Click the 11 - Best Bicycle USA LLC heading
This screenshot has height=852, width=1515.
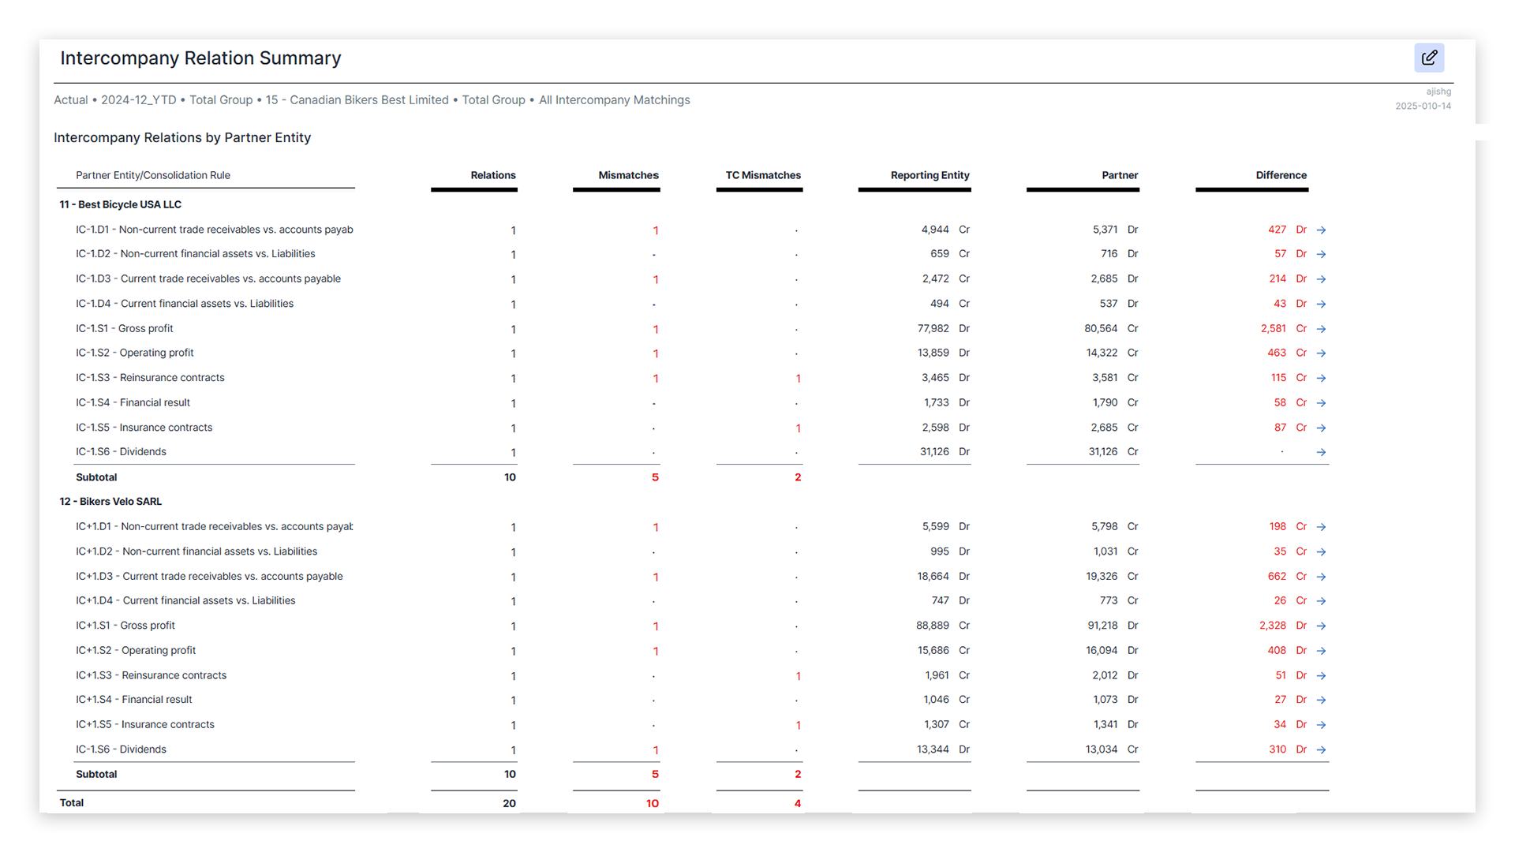[120, 204]
